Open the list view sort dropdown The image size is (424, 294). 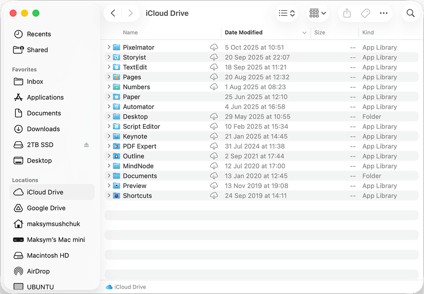point(286,13)
